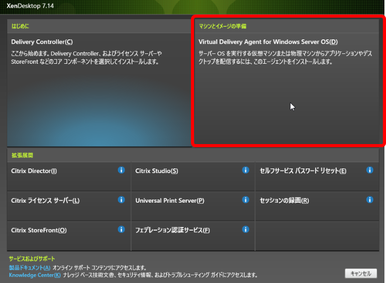This screenshot has height=283, width=386.
Task: Start Delivery Controller installation
Action: pyautogui.click(x=99, y=90)
